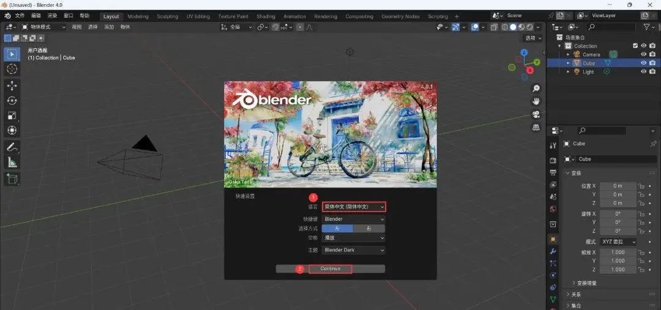
Task: Hide Camera in viewport via eye icon
Action: click(x=644, y=54)
